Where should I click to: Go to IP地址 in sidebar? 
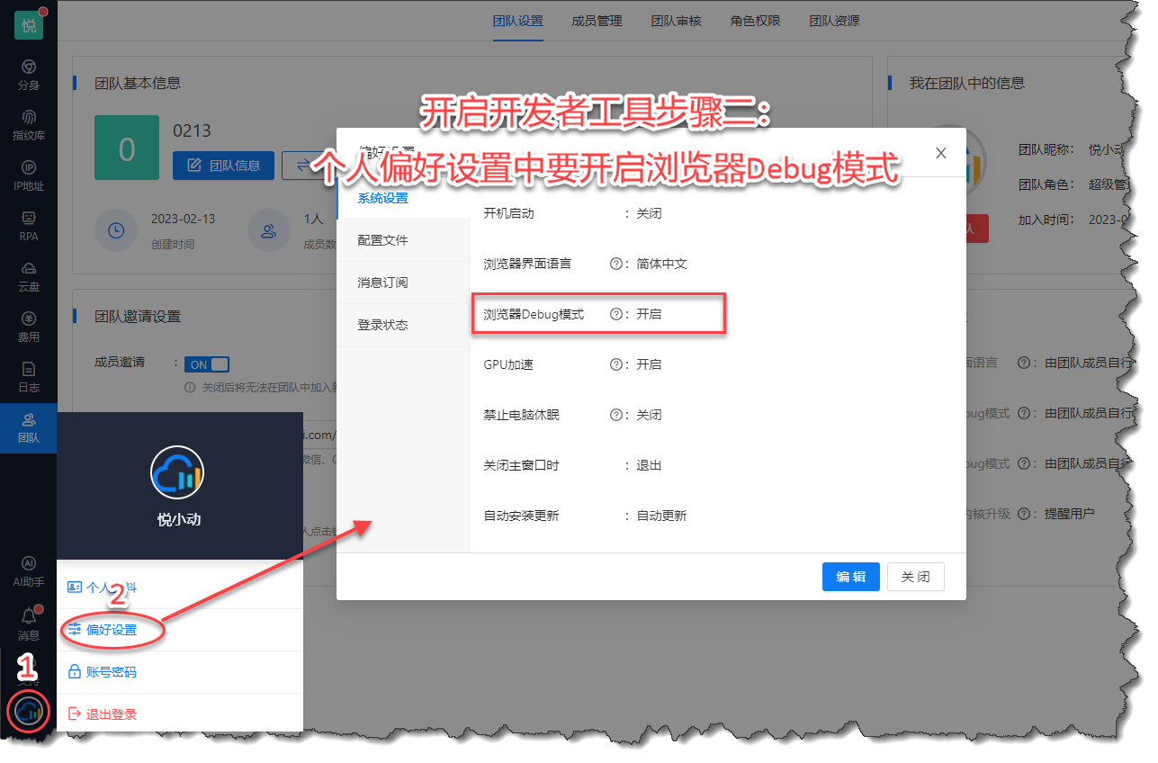(29, 175)
